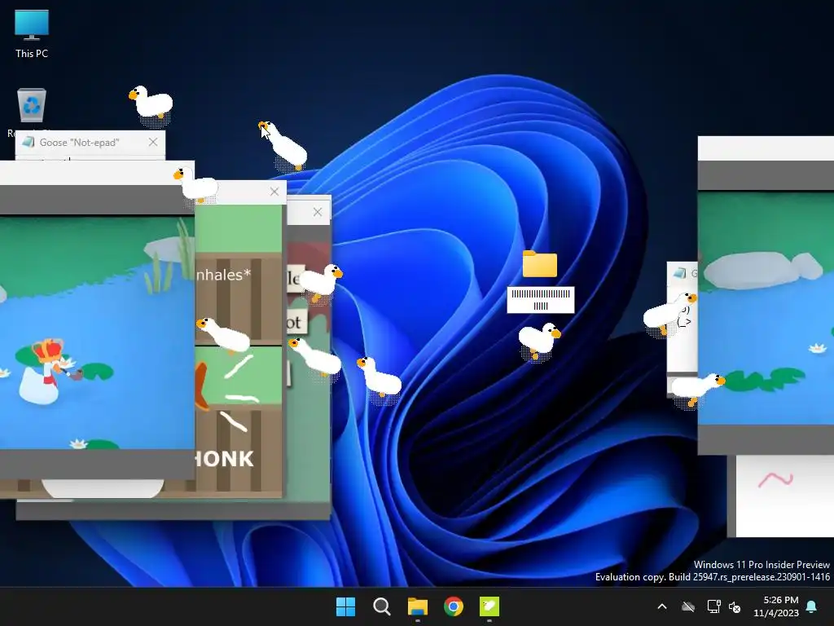
Task: Click the Desktop Goose taskbar icon
Action: (489, 606)
